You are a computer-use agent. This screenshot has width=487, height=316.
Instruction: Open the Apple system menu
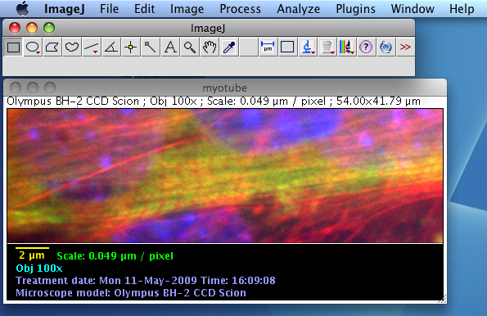tap(23, 9)
